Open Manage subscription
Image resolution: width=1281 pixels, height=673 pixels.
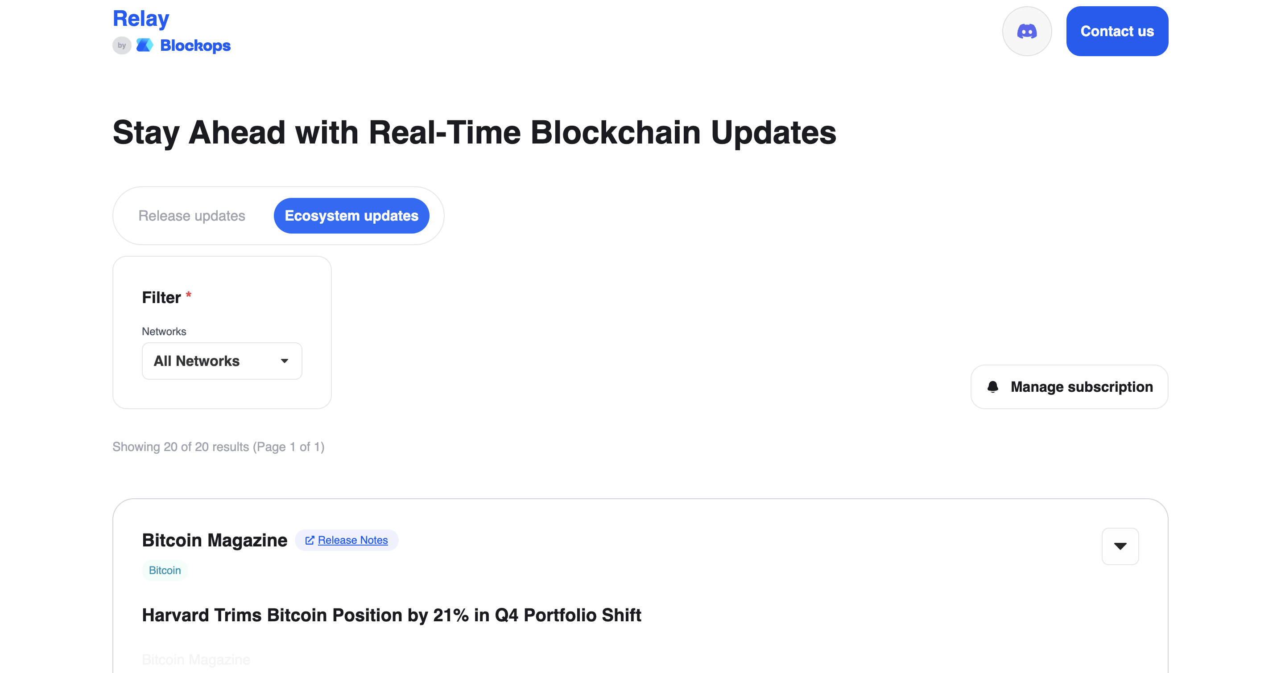tap(1069, 387)
